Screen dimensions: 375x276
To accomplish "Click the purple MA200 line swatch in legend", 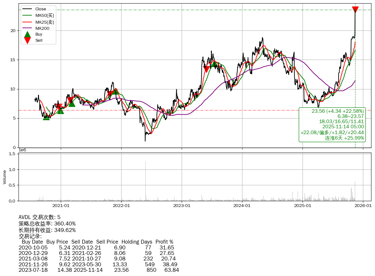I will (28, 28).
